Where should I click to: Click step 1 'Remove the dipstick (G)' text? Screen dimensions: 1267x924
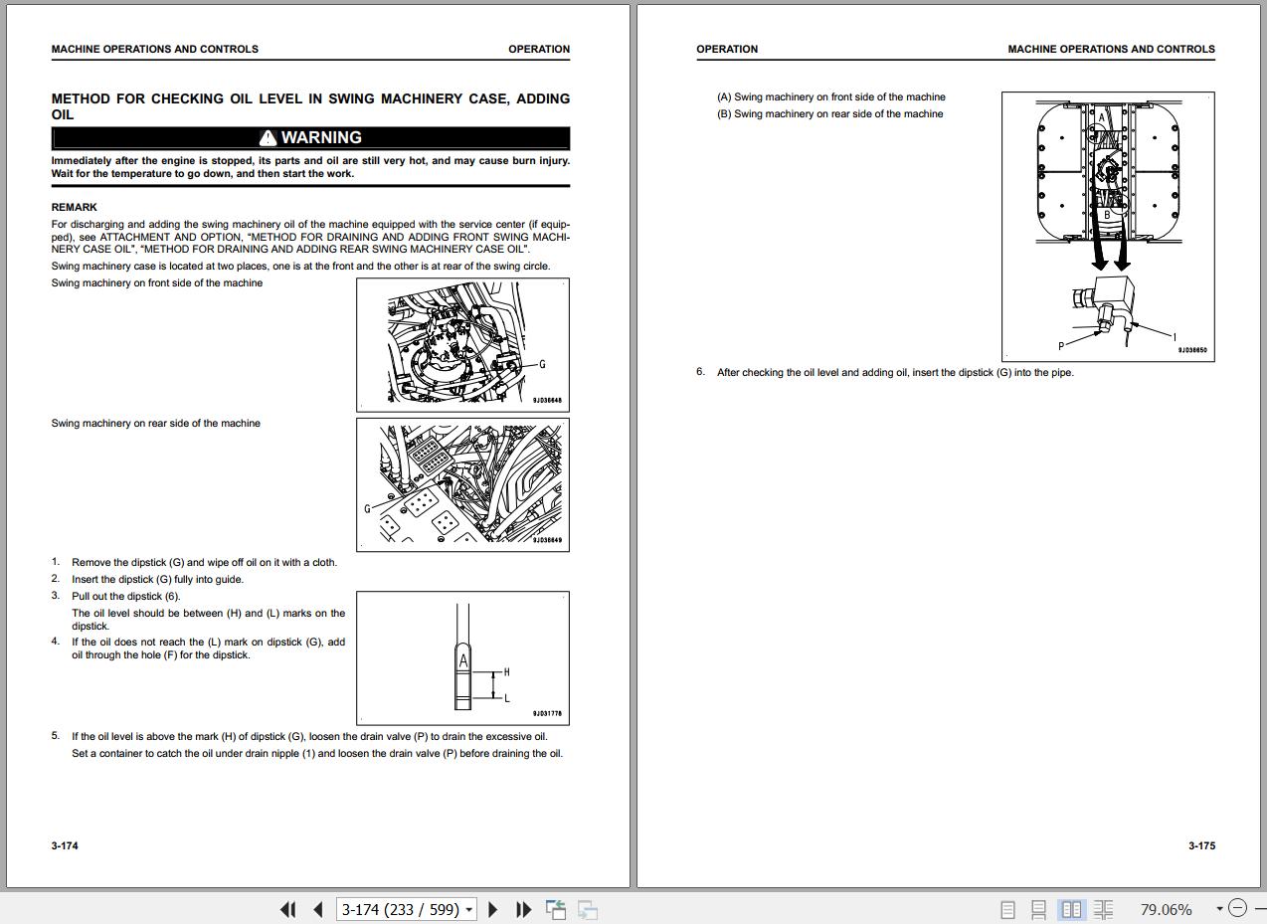[x=204, y=562]
